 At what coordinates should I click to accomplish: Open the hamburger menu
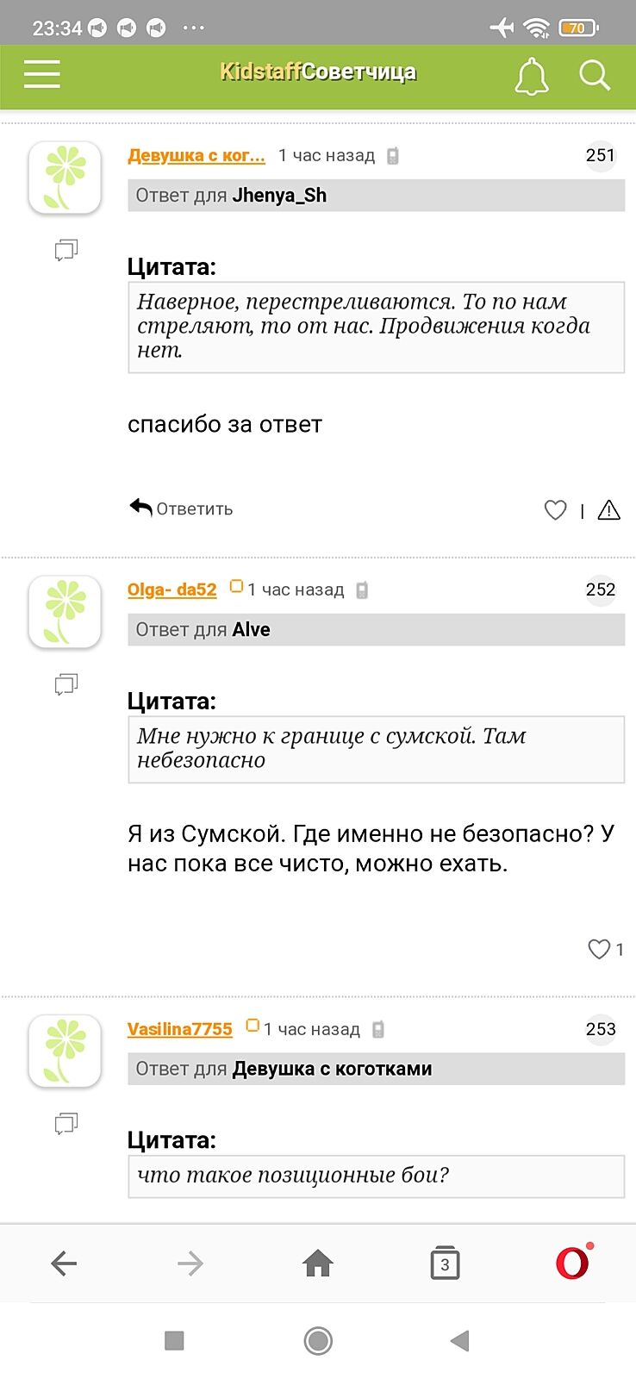42,74
